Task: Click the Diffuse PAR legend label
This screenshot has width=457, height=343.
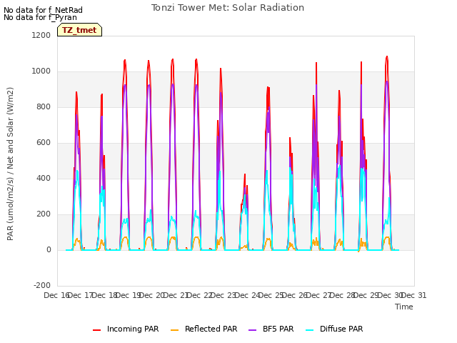Action: tap(341, 329)
